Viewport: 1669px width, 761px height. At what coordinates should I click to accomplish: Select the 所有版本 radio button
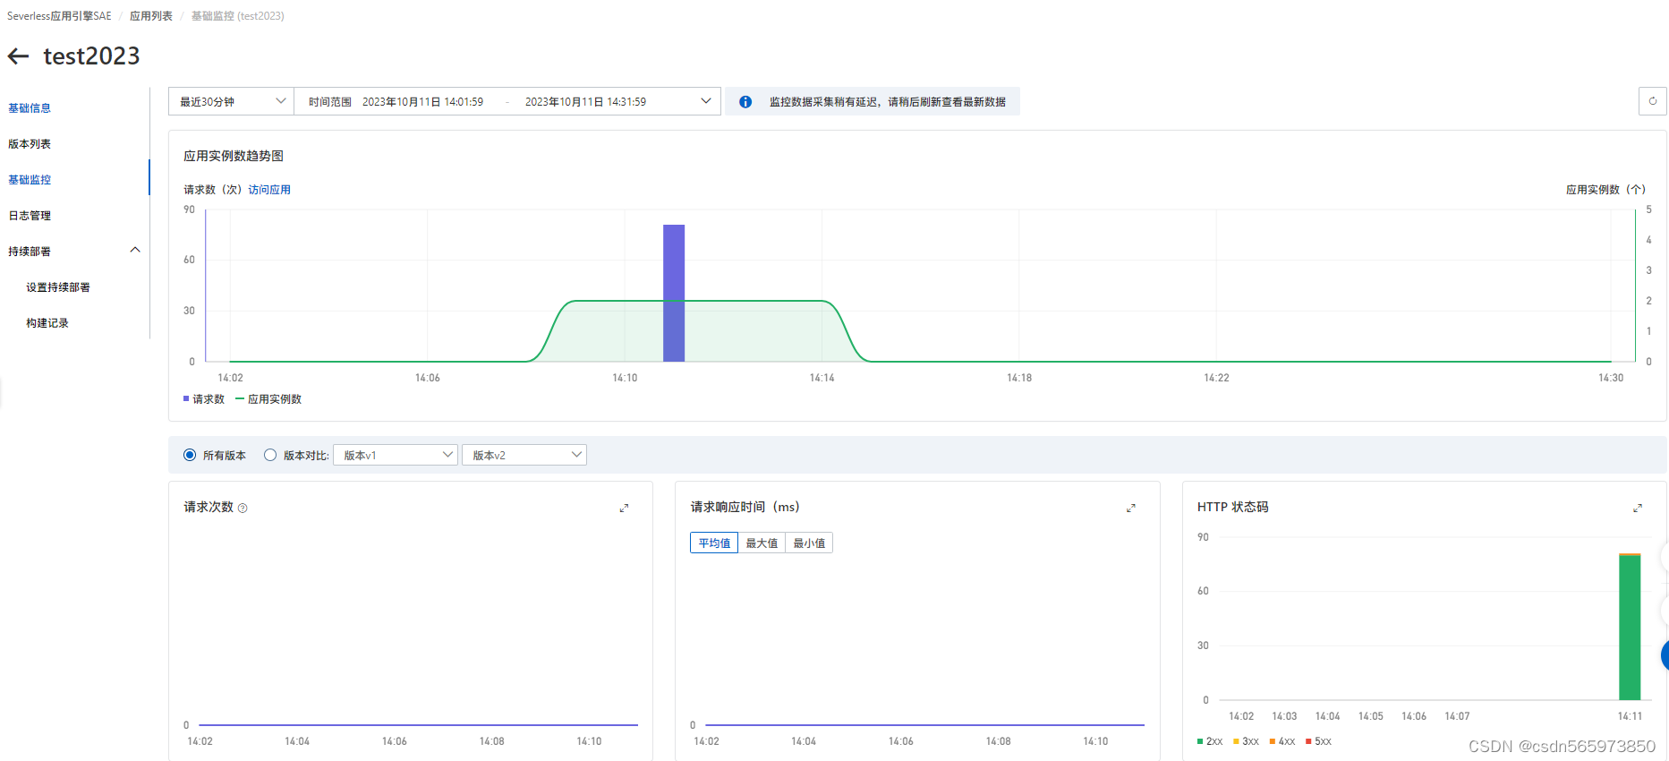(x=190, y=455)
